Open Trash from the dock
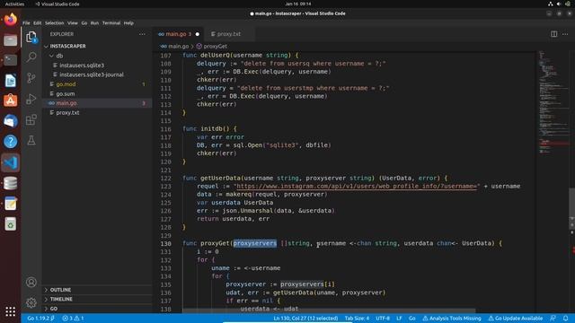The height and width of the screenshot is (323, 575). click(10, 224)
